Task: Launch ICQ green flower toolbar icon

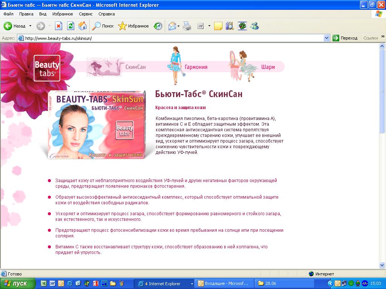Action: 242,26
